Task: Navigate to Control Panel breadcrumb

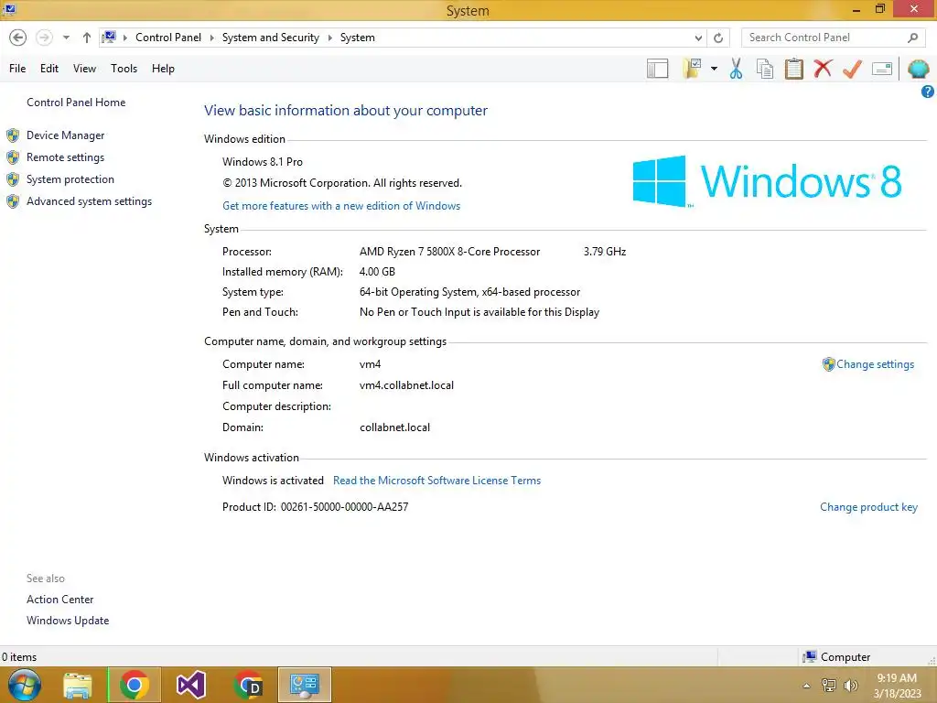Action: [168, 38]
